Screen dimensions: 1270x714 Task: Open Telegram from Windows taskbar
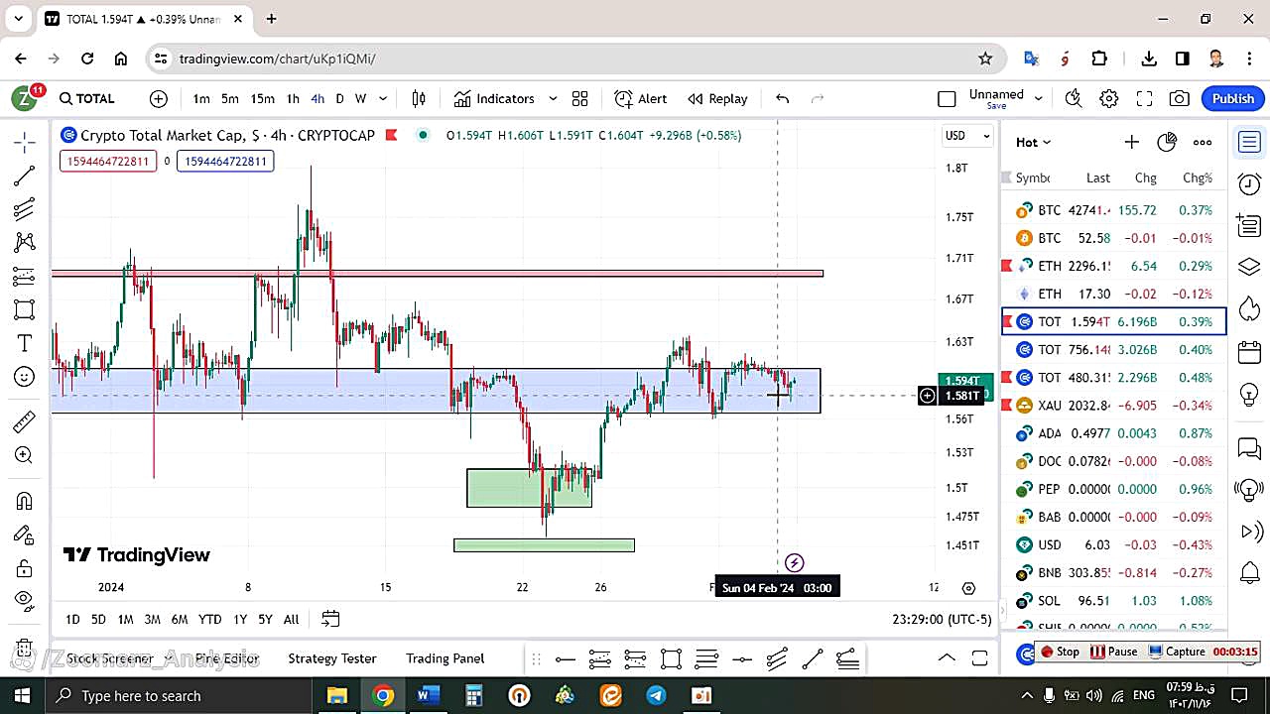(657, 696)
